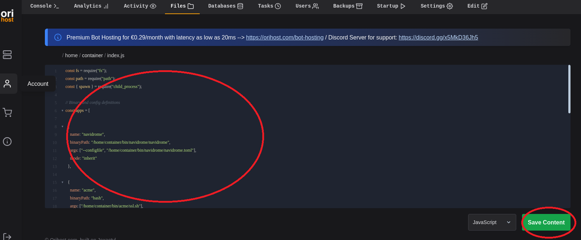
Task: Click the info circle sidebar icon
Action: click(x=7, y=142)
